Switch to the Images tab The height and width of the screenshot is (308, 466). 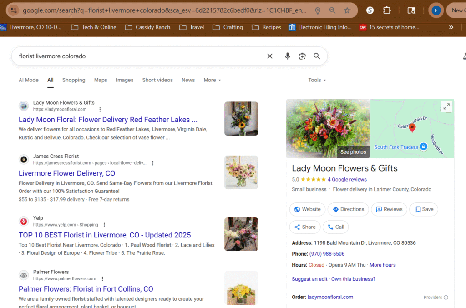(x=124, y=80)
